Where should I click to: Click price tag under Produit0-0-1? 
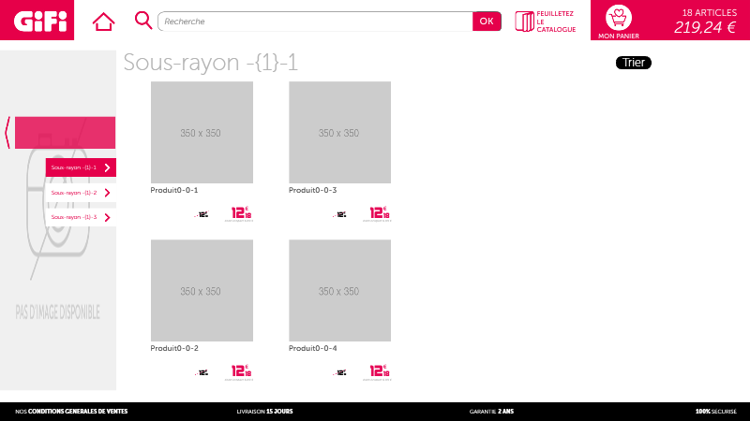(x=242, y=214)
